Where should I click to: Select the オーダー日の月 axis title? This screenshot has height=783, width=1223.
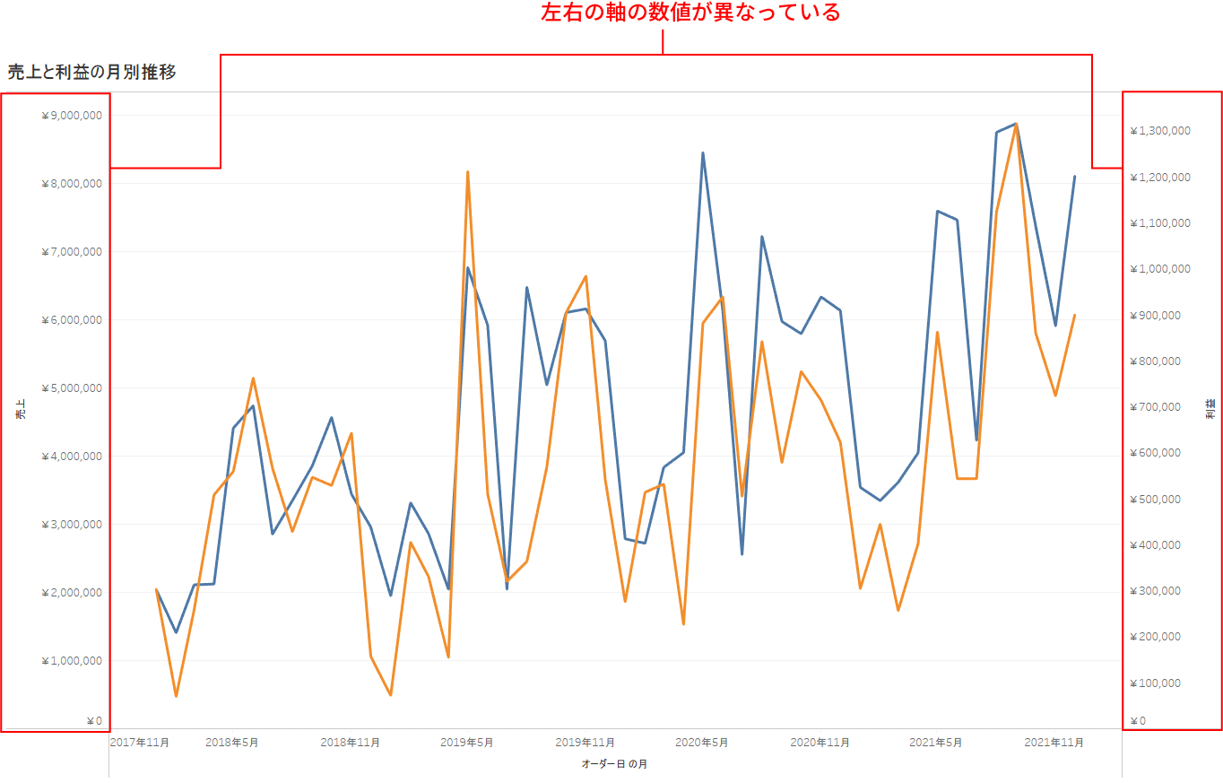(614, 764)
